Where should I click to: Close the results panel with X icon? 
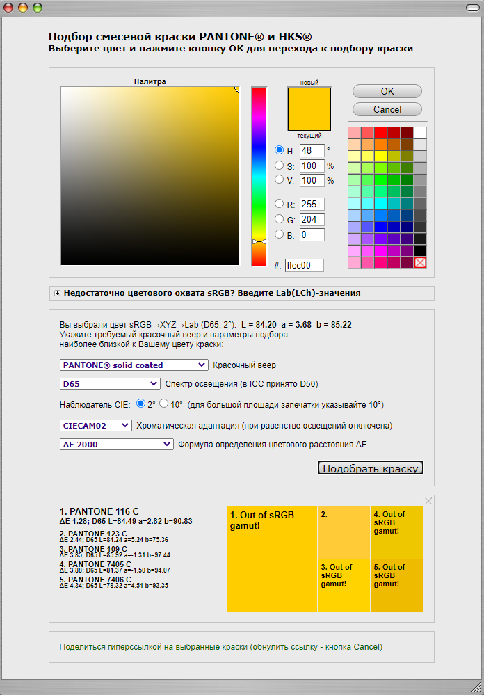[x=428, y=501]
